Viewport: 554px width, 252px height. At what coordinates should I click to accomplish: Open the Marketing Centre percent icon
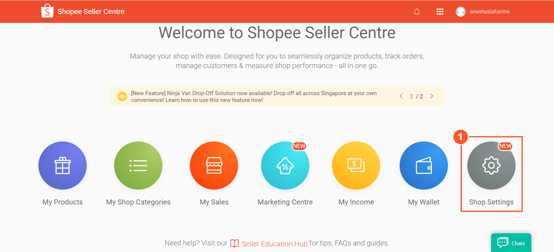click(x=285, y=166)
